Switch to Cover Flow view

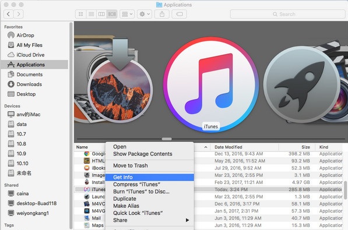point(112,14)
